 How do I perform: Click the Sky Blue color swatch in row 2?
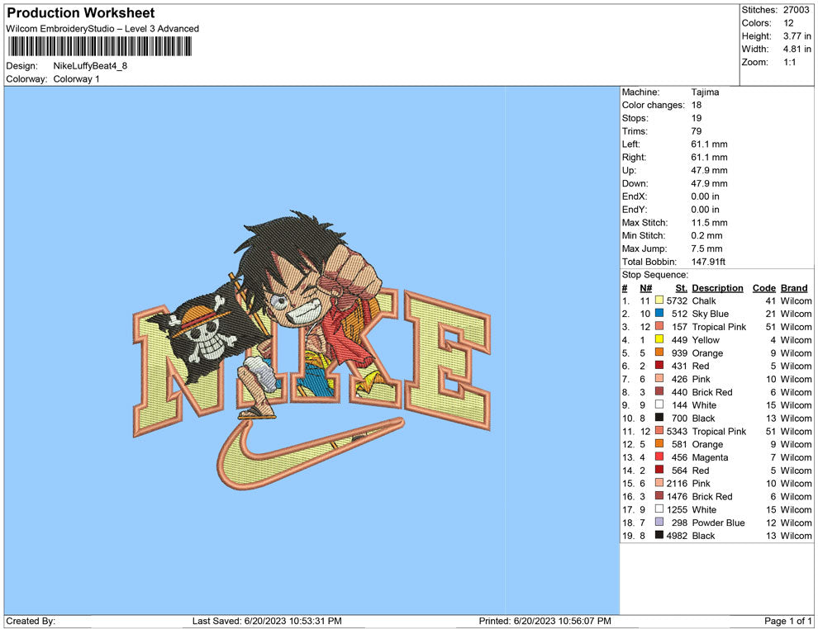659,313
